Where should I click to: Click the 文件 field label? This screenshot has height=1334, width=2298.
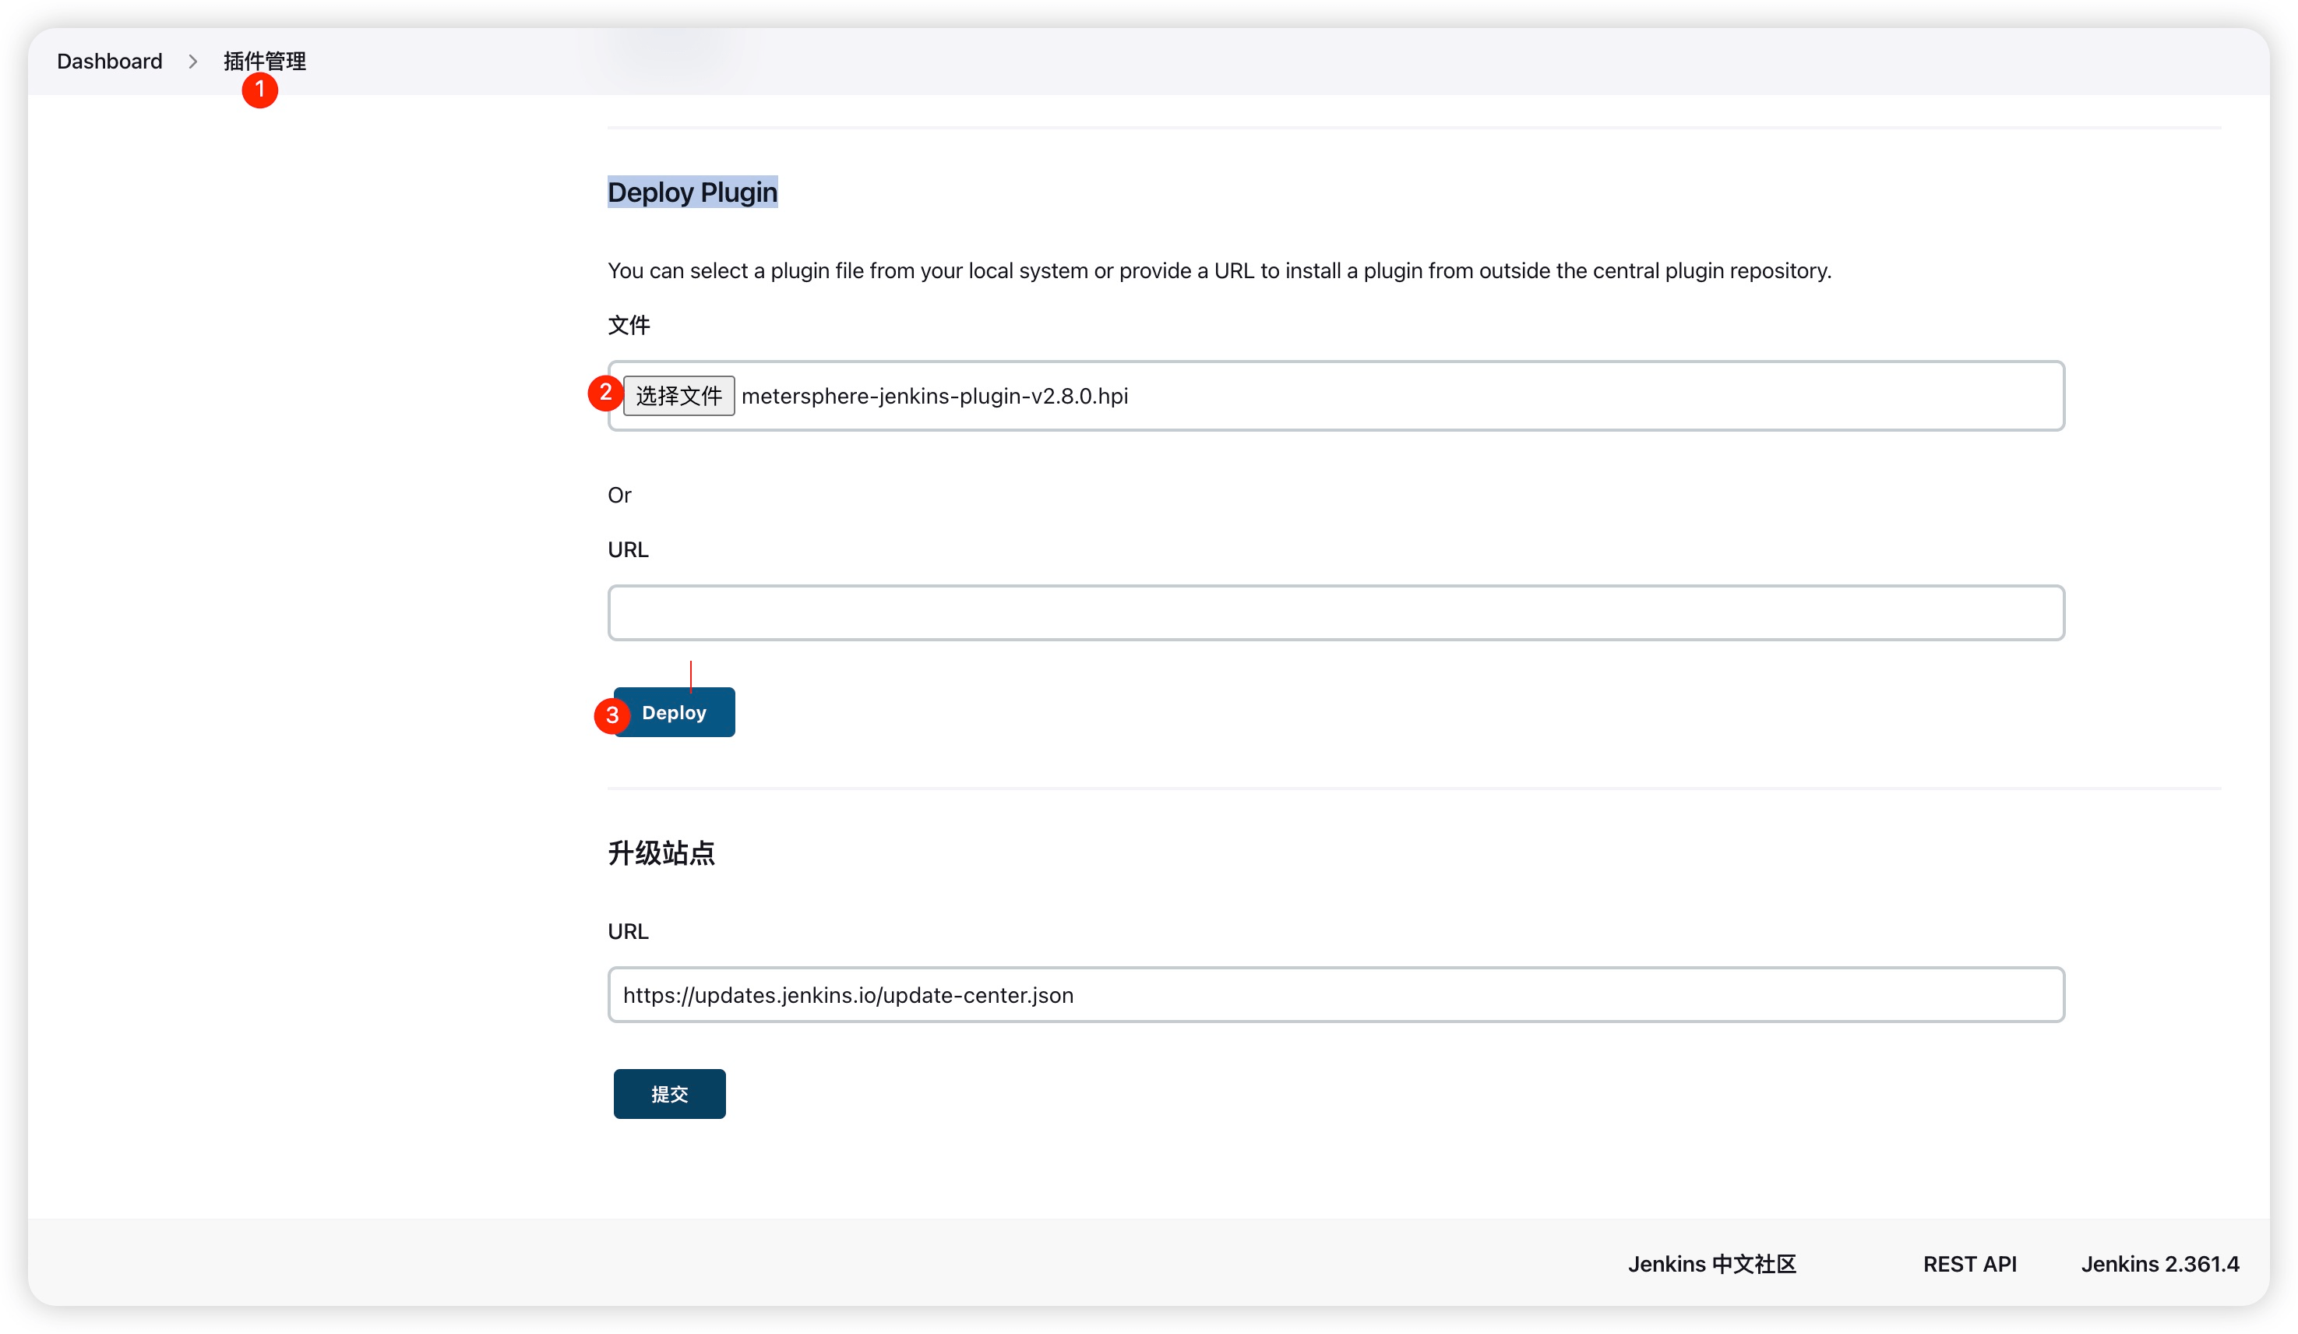(629, 325)
